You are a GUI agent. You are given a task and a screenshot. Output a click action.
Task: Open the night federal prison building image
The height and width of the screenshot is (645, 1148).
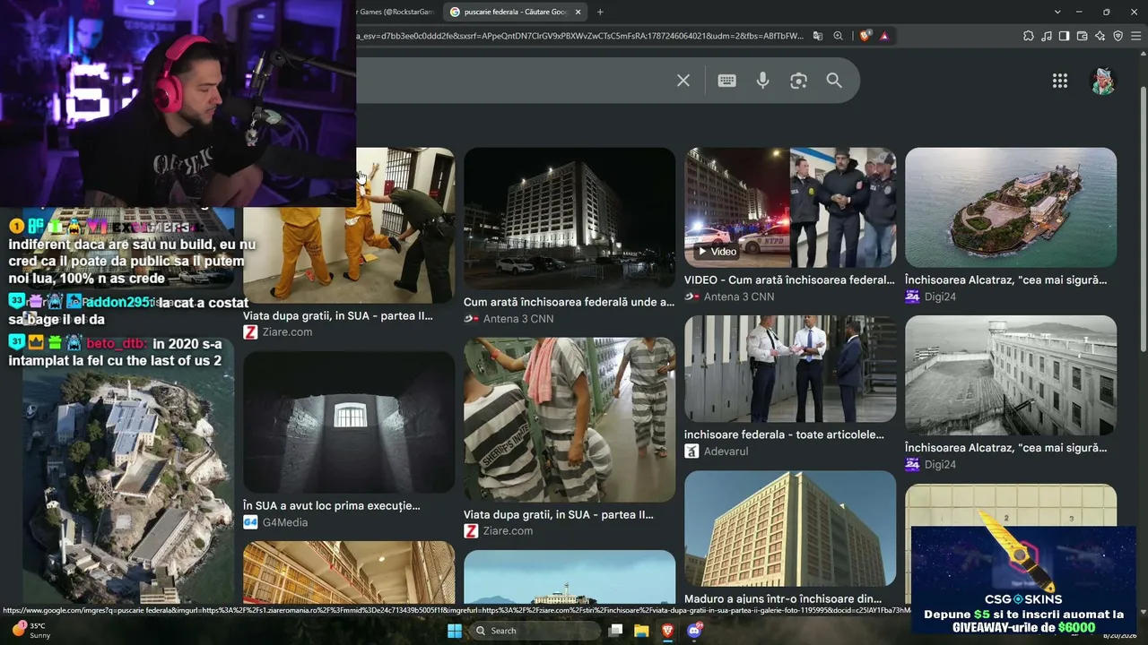tap(570, 219)
